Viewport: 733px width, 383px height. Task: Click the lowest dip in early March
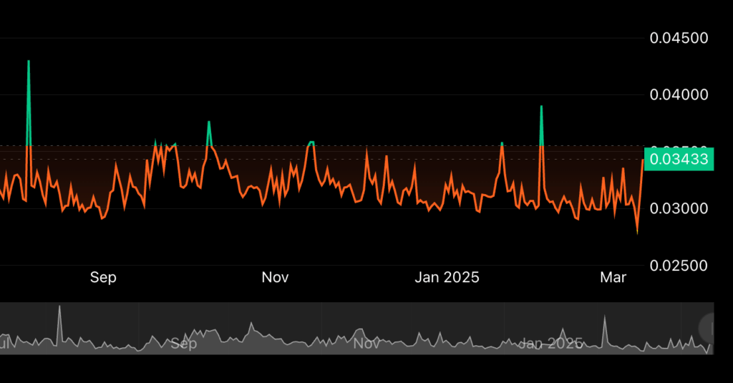637,233
